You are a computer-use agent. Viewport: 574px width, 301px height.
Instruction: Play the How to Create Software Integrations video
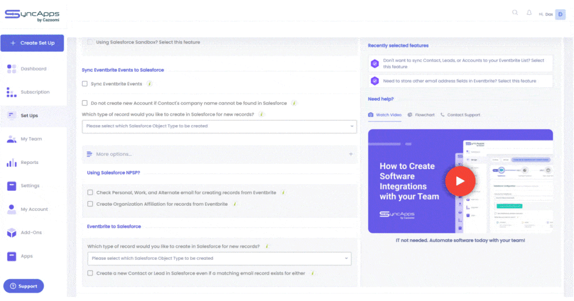coord(460,181)
